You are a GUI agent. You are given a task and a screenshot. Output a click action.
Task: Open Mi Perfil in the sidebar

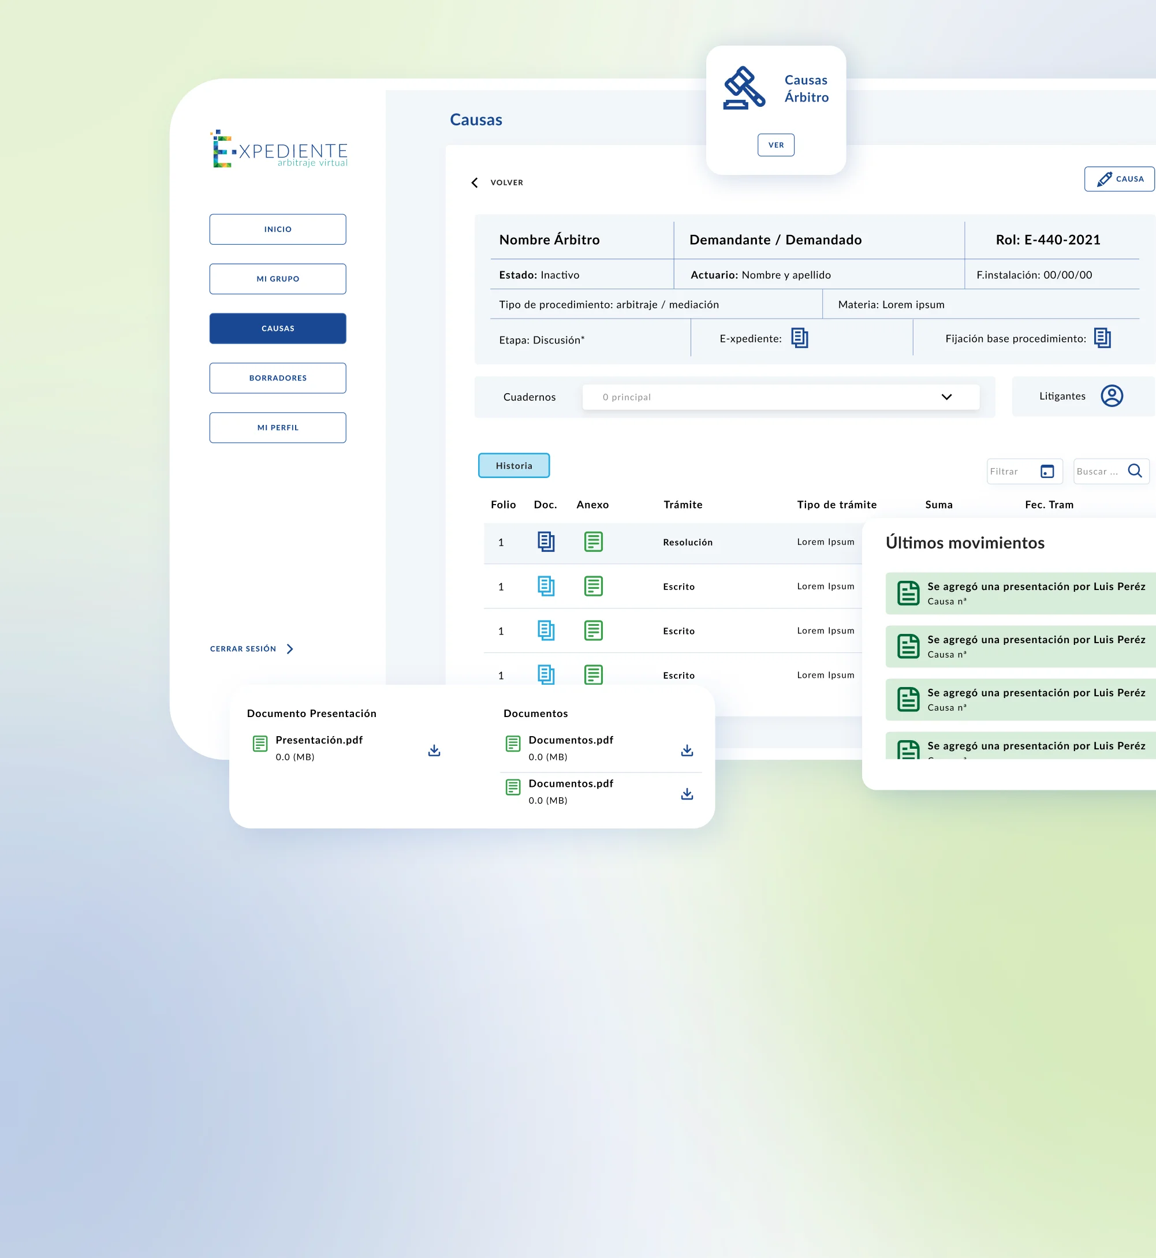coord(278,427)
